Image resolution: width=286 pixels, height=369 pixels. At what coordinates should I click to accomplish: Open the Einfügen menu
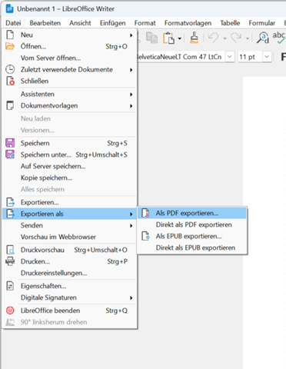tap(112, 23)
